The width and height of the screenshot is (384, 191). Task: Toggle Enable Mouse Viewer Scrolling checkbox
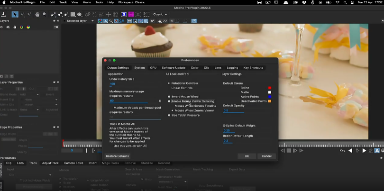coord(169,101)
